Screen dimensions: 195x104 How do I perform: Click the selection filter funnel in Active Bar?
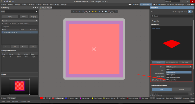[x=73, y=11]
